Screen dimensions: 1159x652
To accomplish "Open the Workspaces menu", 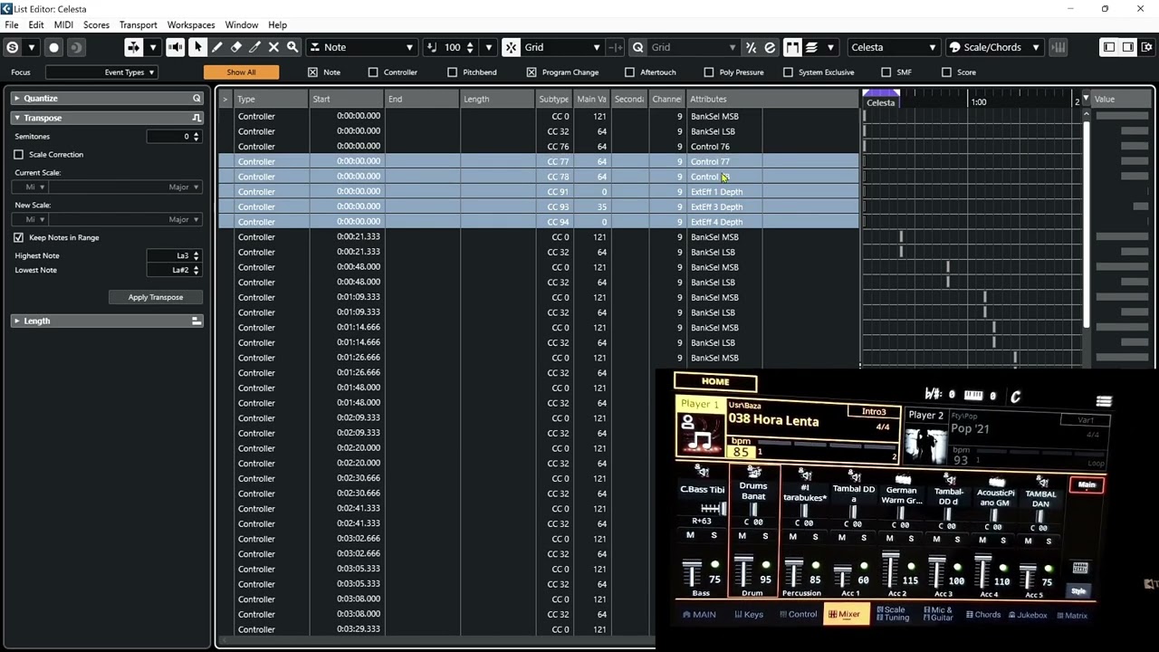I will click(190, 24).
